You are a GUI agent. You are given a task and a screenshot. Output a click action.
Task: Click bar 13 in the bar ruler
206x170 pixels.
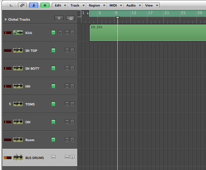[134, 13]
